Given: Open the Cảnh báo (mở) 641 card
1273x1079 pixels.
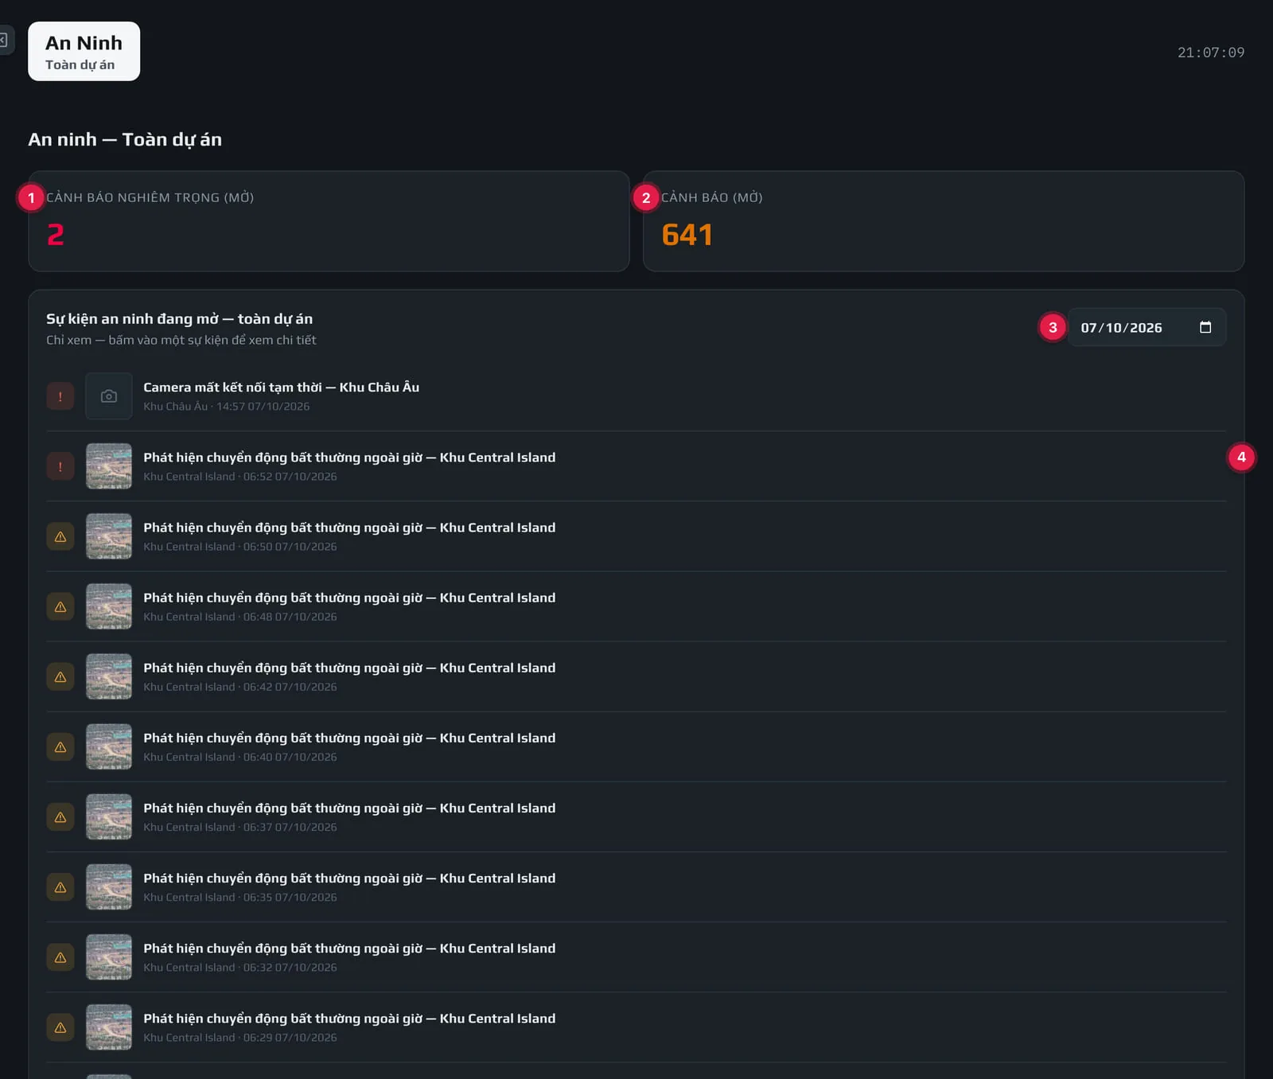Looking at the screenshot, I should tap(944, 221).
